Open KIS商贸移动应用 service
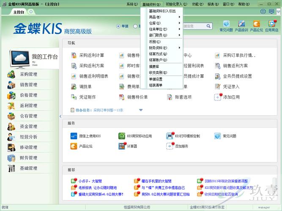282x211 pixels. [x=122, y=136]
